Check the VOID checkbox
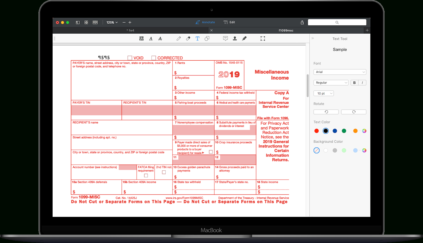 click(130, 58)
